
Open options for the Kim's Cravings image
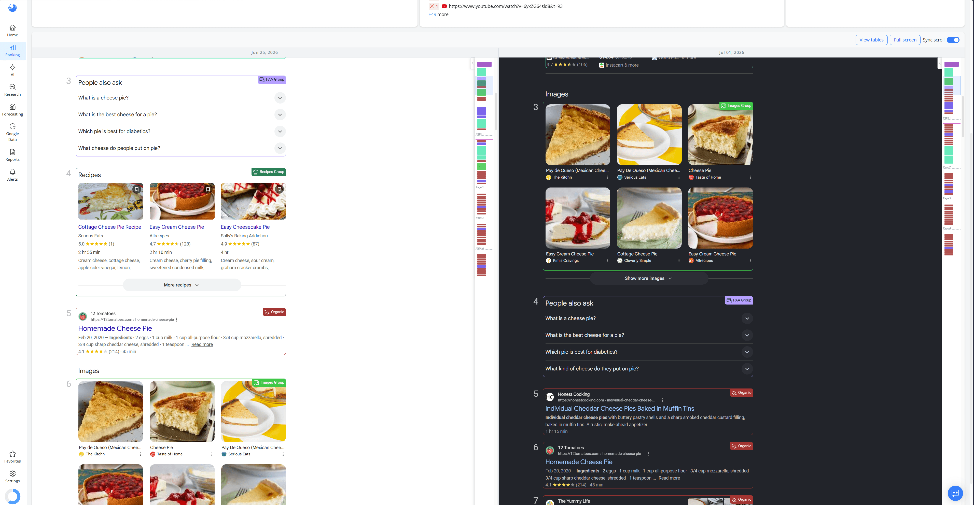(608, 261)
